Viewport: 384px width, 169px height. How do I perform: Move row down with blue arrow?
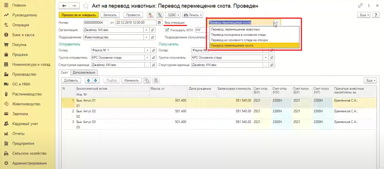96,80
